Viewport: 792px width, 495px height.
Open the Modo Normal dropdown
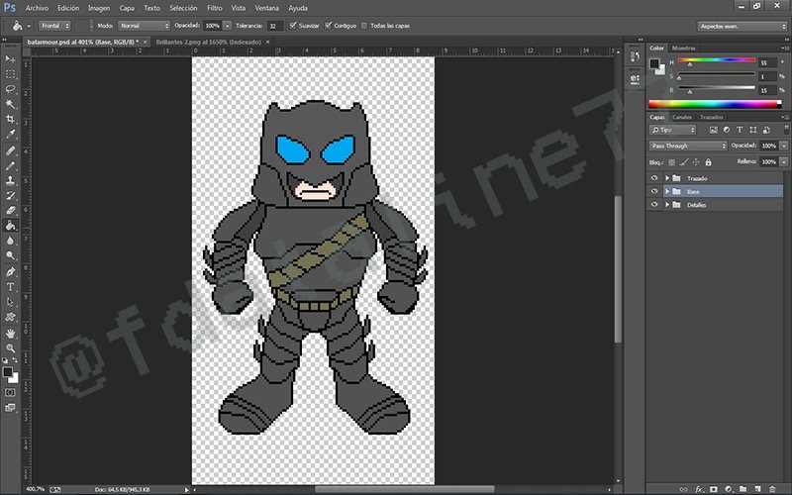click(x=144, y=26)
